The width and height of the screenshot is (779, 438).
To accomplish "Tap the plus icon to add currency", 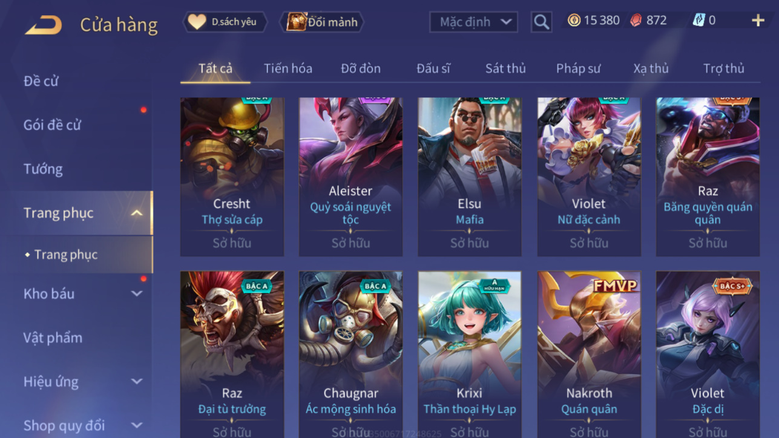I will click(x=758, y=21).
